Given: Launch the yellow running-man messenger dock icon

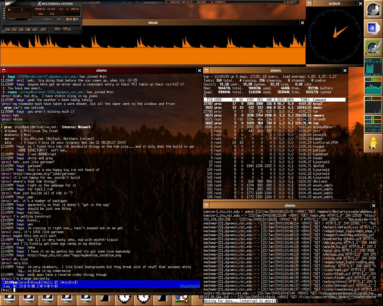Looking at the screenshot, I should coord(373,143).
